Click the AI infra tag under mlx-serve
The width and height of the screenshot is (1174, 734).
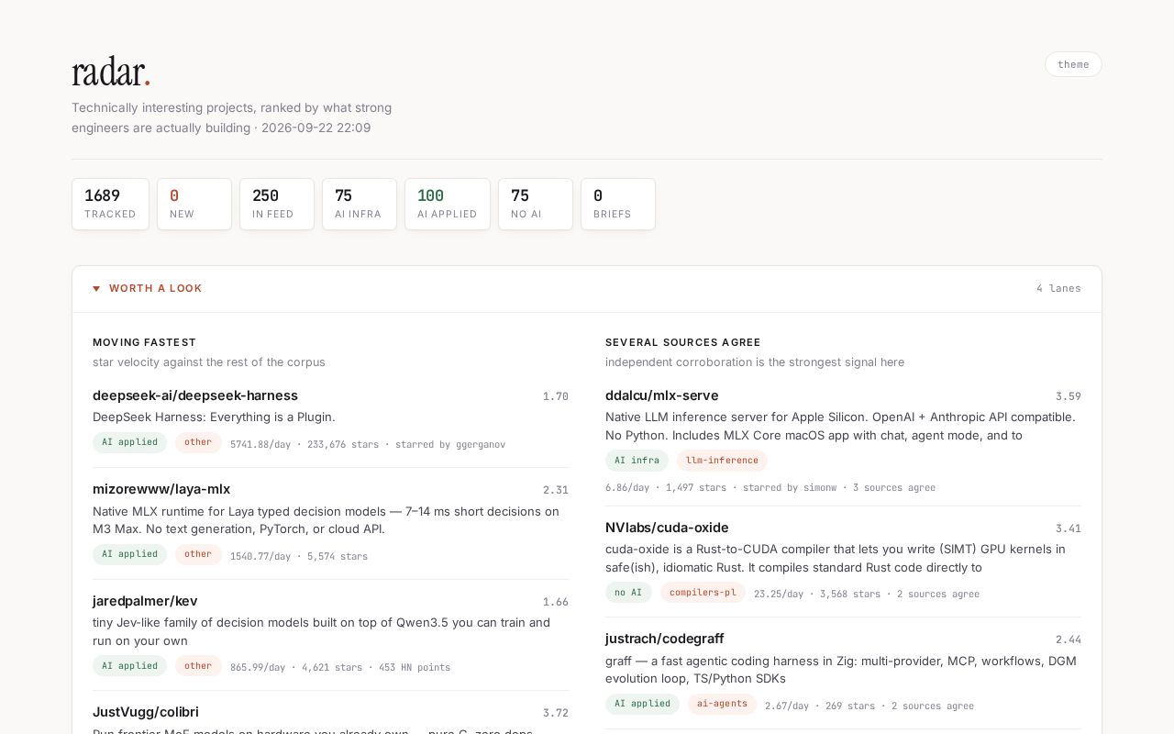click(637, 461)
